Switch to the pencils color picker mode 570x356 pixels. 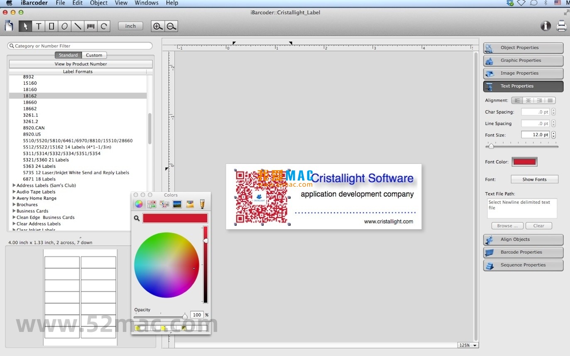tap(202, 204)
